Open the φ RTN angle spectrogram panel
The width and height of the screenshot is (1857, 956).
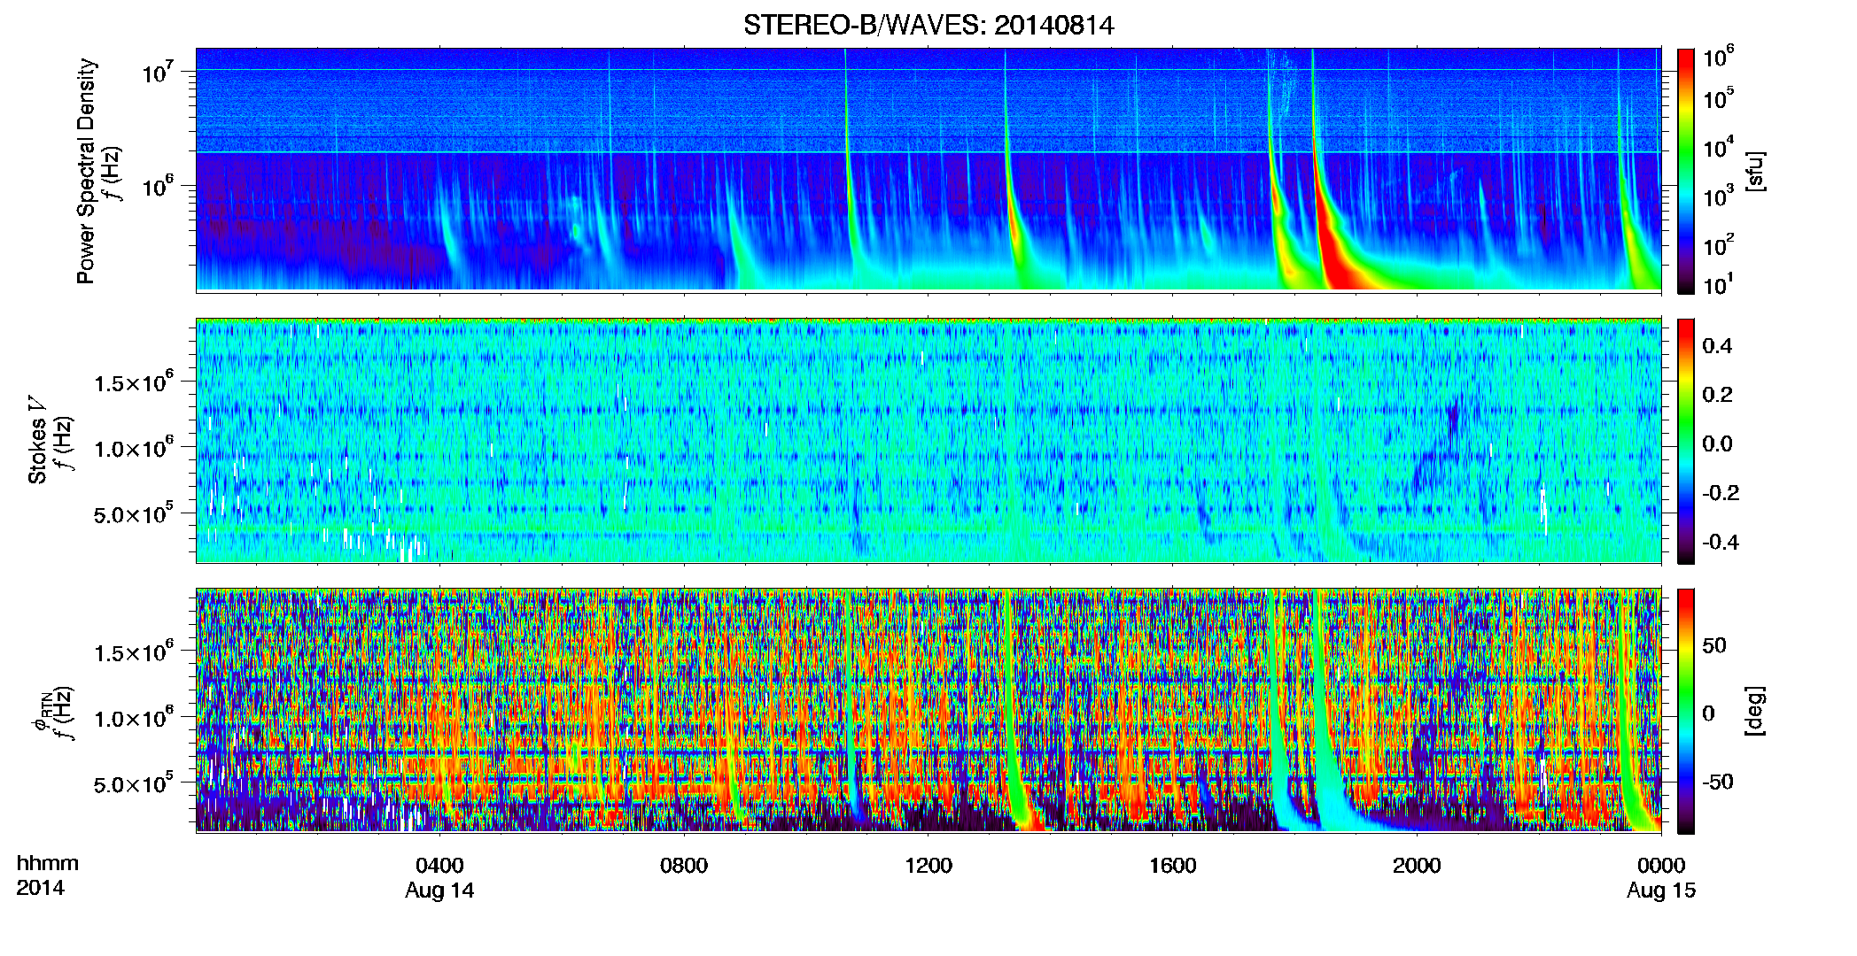pyautogui.click(x=928, y=710)
